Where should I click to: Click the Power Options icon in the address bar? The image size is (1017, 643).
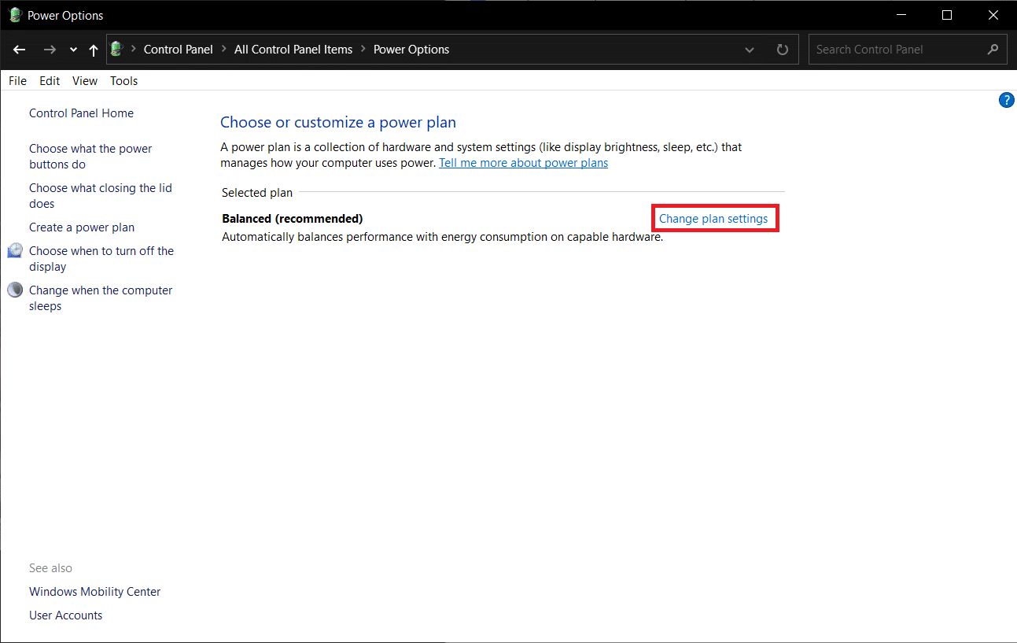coord(117,49)
